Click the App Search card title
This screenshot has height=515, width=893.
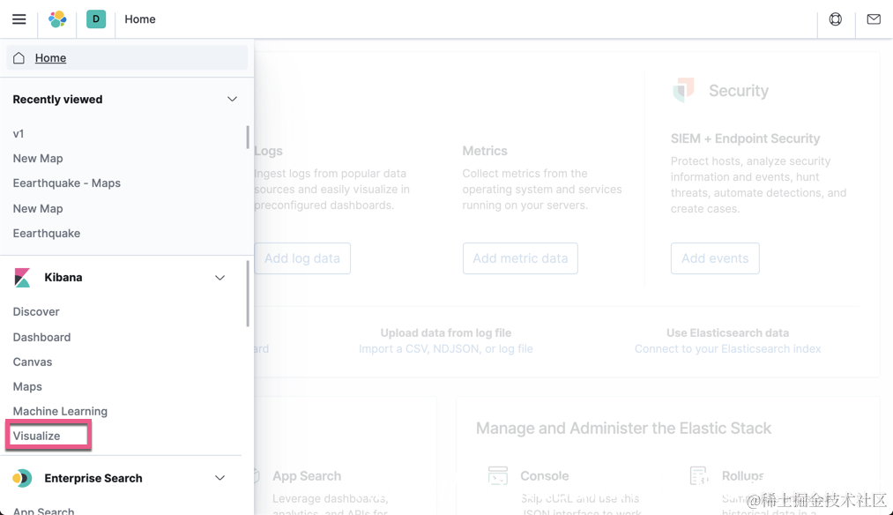click(307, 475)
